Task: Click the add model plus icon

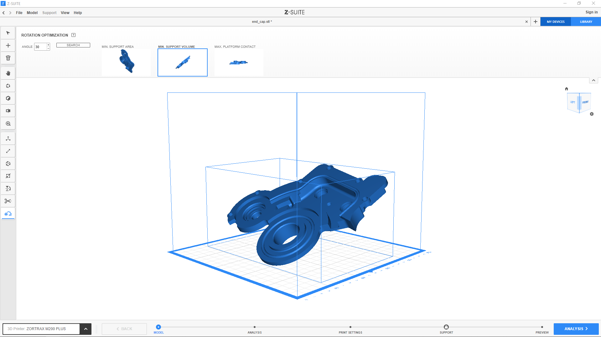Action: coord(8,46)
